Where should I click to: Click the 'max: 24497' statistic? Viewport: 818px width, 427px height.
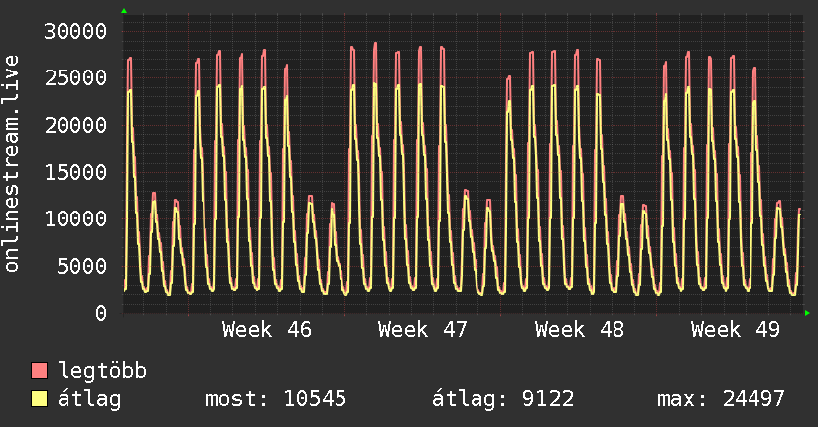(x=721, y=399)
